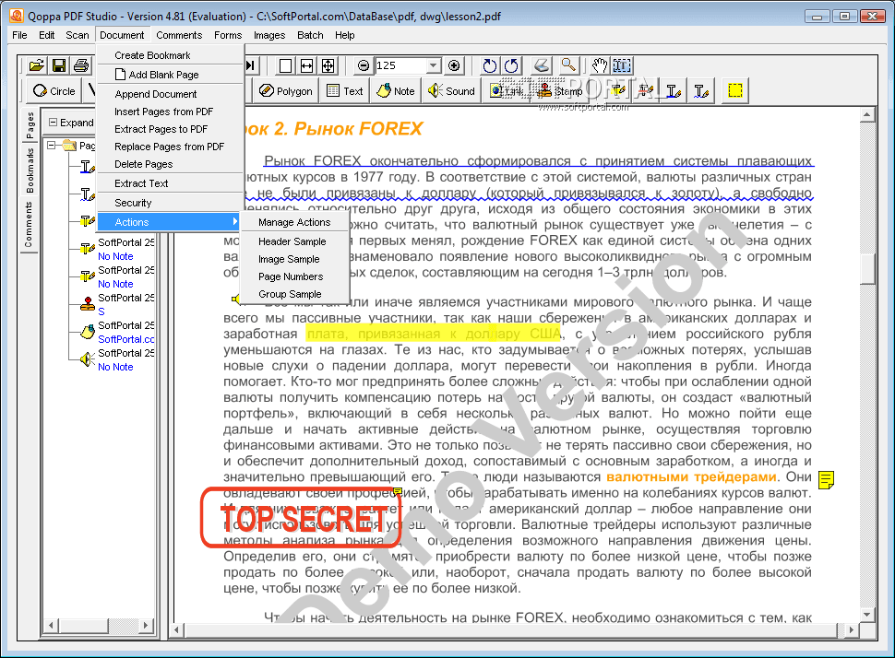The height and width of the screenshot is (658, 895).
Task: Select the Hand pan tool
Action: (600, 65)
